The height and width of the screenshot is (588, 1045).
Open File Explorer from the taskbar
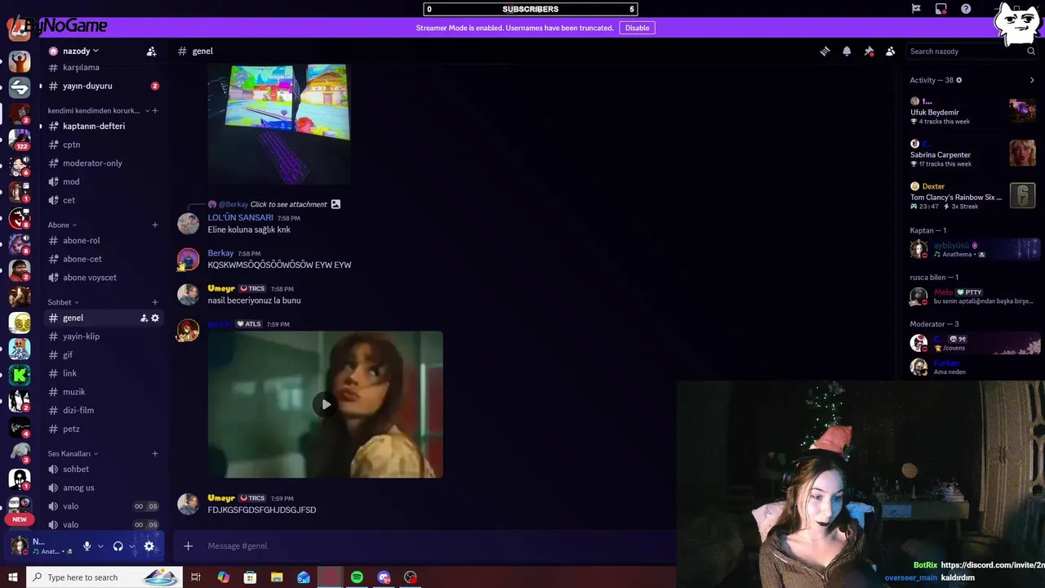[x=277, y=577]
